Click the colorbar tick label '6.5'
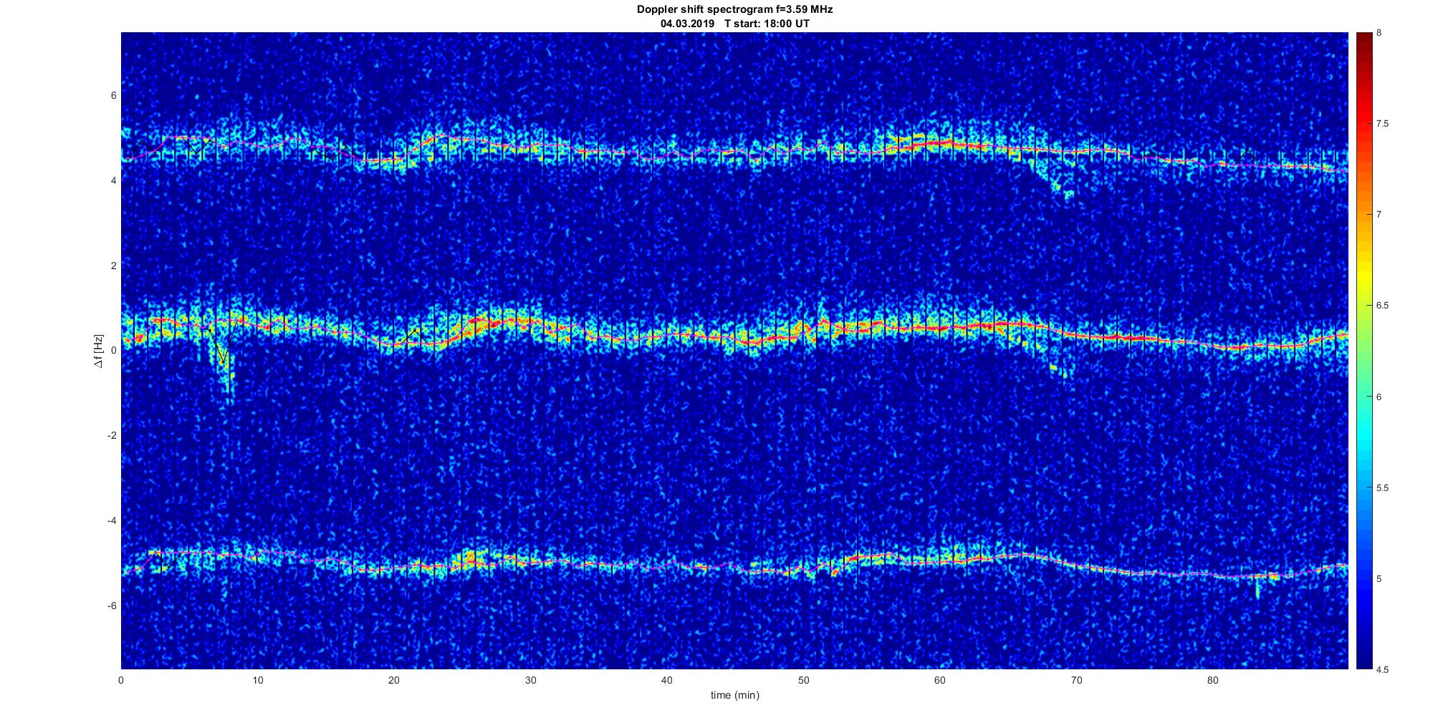The height and width of the screenshot is (718, 1433). tap(1383, 306)
